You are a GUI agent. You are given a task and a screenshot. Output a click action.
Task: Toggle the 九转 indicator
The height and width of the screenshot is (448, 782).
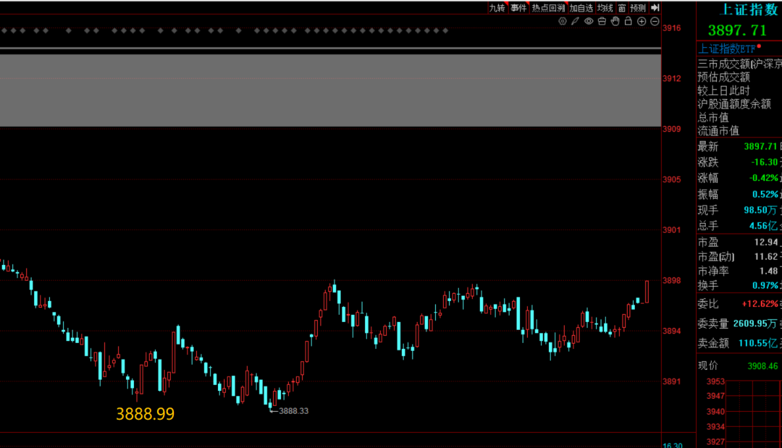coord(497,8)
